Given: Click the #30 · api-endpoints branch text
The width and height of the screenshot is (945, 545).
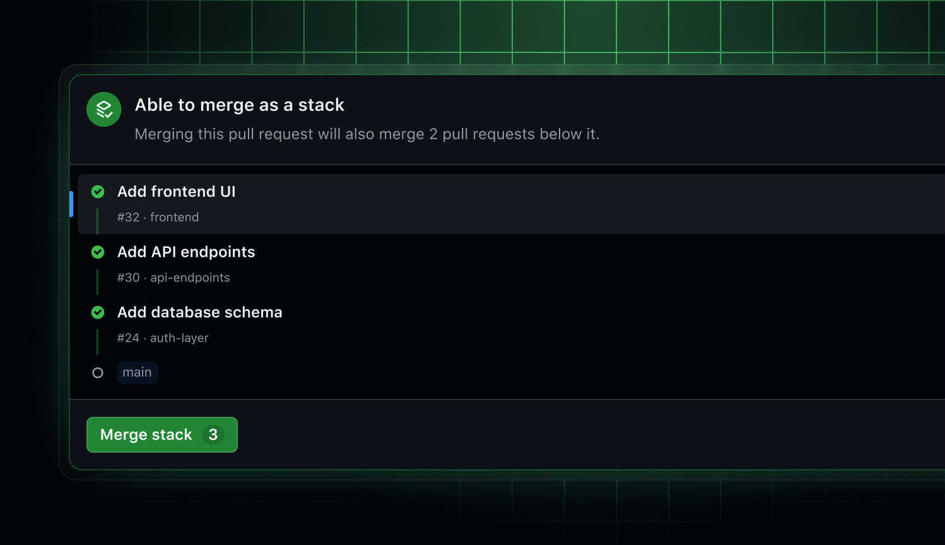Looking at the screenshot, I should [x=173, y=278].
